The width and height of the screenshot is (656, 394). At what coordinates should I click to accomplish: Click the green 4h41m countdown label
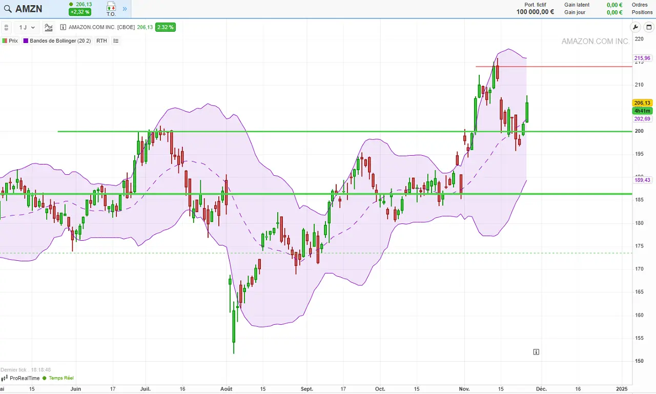pyautogui.click(x=643, y=111)
